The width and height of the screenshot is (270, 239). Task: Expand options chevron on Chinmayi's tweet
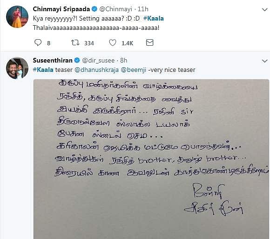coord(265,10)
